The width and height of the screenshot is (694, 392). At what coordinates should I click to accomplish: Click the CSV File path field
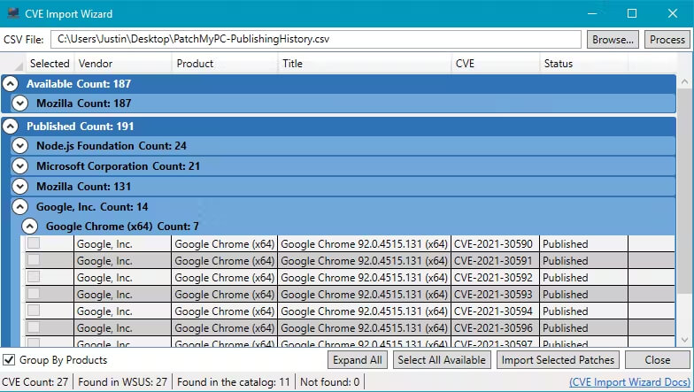pos(315,39)
